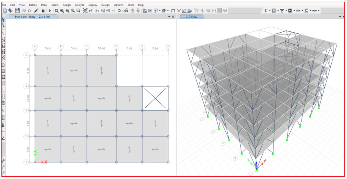Expand the composite beam design dropdown arrow
This screenshot has height=179, width=347.
coord(286,10)
